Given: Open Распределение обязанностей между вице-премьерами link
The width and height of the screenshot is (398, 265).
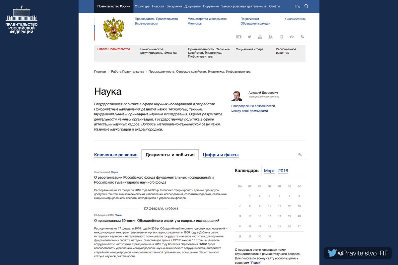Looking at the screenshot, I should (x=253, y=108).
